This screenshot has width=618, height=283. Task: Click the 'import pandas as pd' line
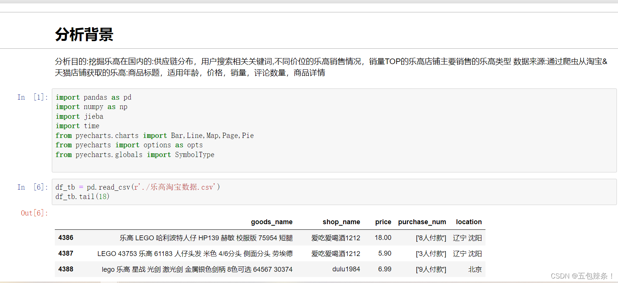click(93, 97)
